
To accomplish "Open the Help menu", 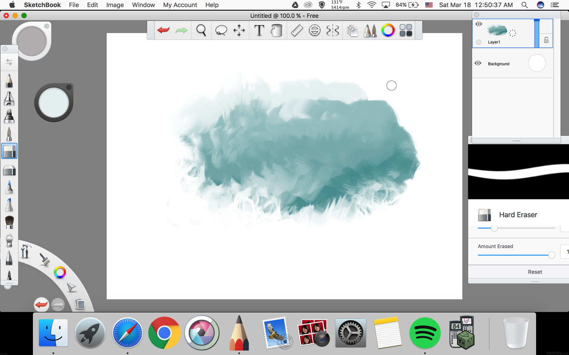I will pyautogui.click(x=212, y=5).
